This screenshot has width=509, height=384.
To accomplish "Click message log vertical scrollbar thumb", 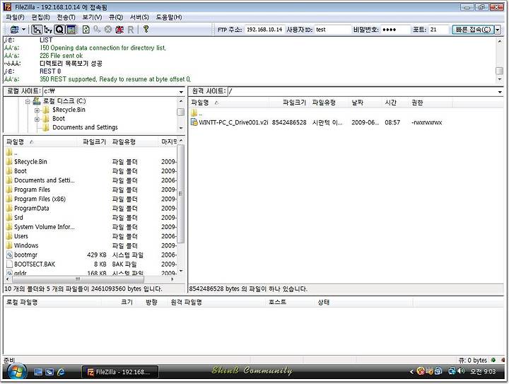I will (x=500, y=71).
